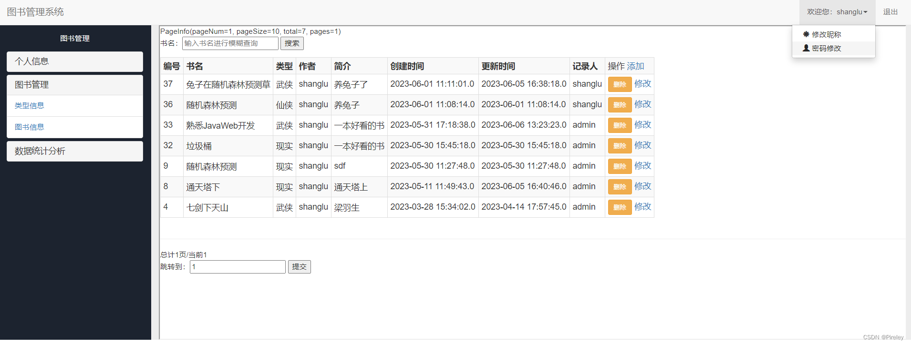Click the 书名 column header
Viewport: 911px width, 345px height.
[228, 66]
